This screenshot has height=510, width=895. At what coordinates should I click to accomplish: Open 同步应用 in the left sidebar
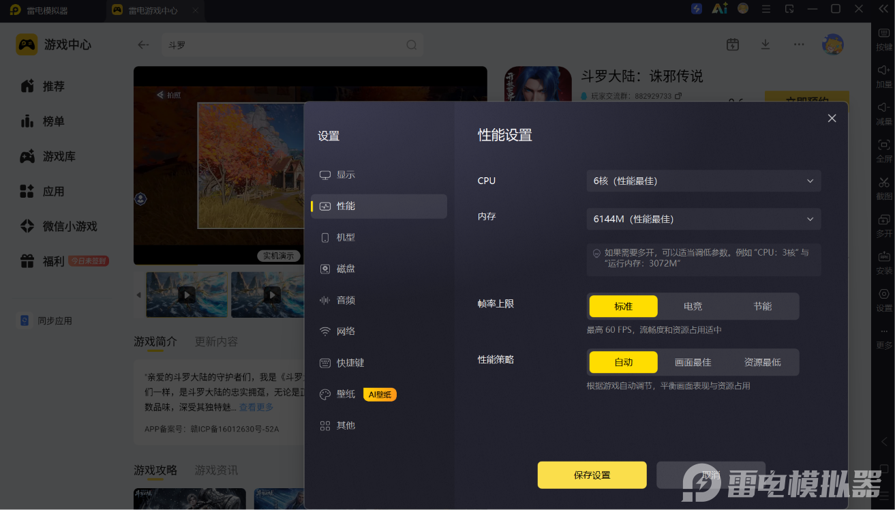[x=45, y=320]
